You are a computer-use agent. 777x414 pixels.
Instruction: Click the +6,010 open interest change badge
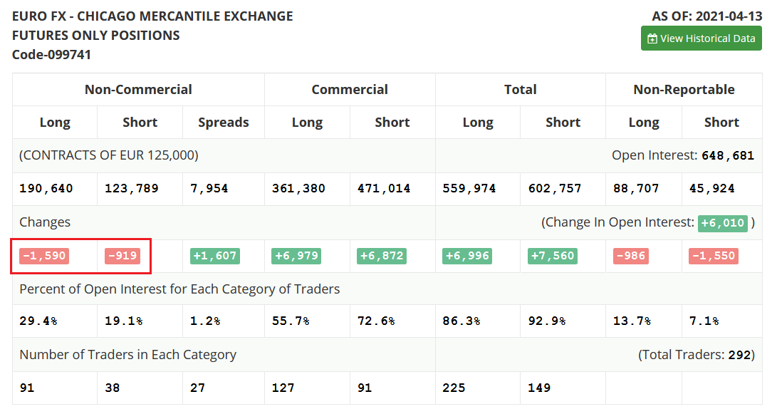[722, 223]
